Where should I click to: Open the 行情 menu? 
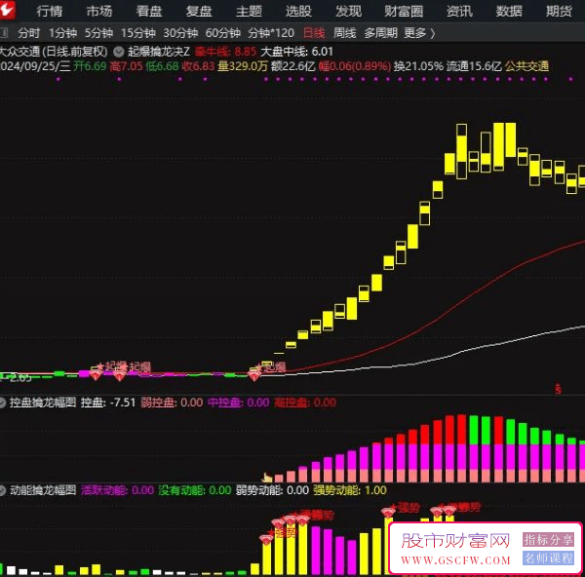click(x=50, y=11)
